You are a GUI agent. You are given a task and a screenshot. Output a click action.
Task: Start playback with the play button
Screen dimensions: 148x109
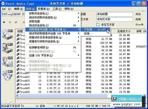point(4,22)
